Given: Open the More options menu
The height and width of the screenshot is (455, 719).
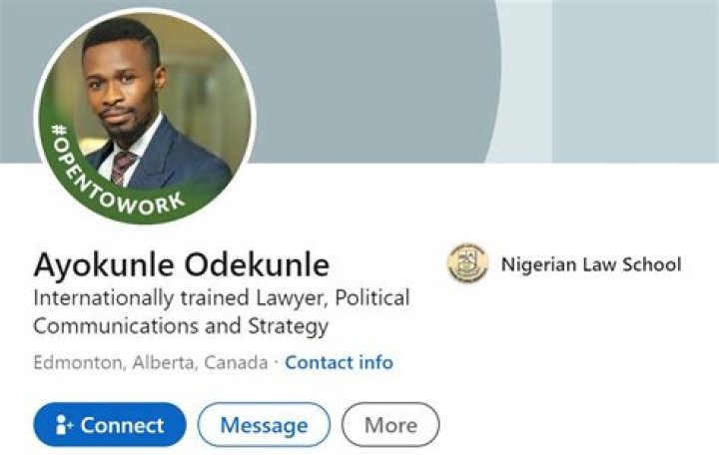Looking at the screenshot, I should (x=389, y=425).
